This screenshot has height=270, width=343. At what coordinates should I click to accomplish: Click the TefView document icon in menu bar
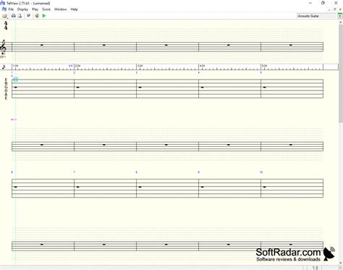(4, 9)
